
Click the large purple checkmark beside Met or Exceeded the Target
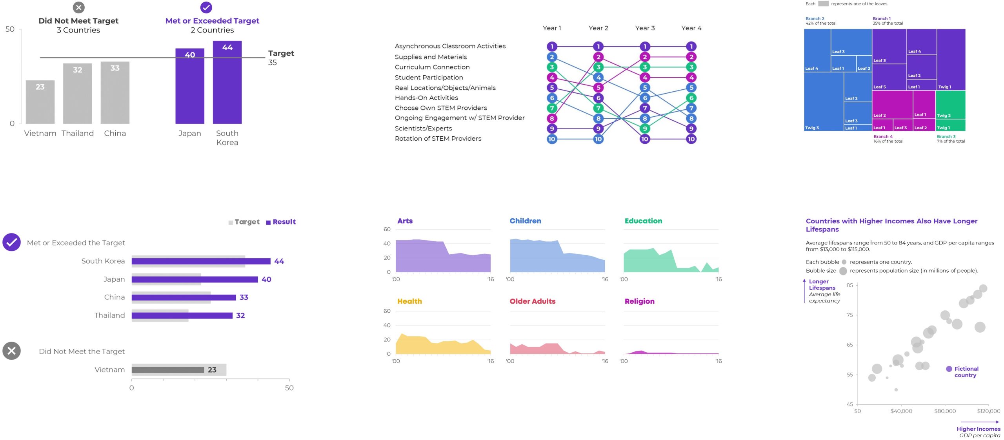12,242
